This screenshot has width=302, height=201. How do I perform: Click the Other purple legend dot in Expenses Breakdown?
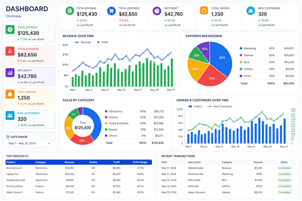[x=241, y=76]
